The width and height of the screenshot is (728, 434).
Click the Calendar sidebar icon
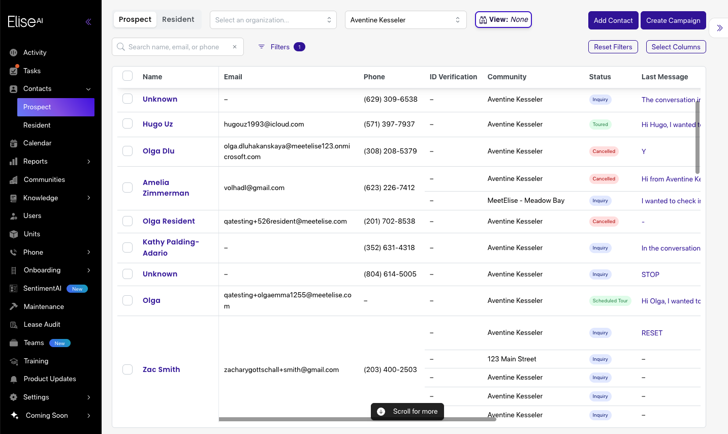click(14, 143)
